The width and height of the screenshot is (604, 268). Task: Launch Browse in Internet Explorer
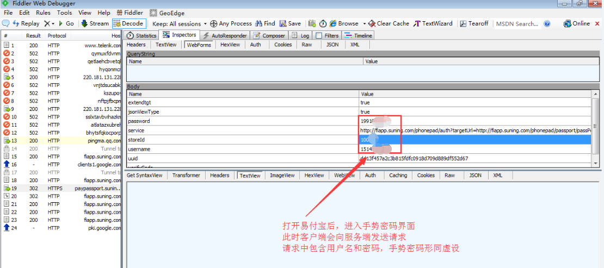(x=343, y=23)
